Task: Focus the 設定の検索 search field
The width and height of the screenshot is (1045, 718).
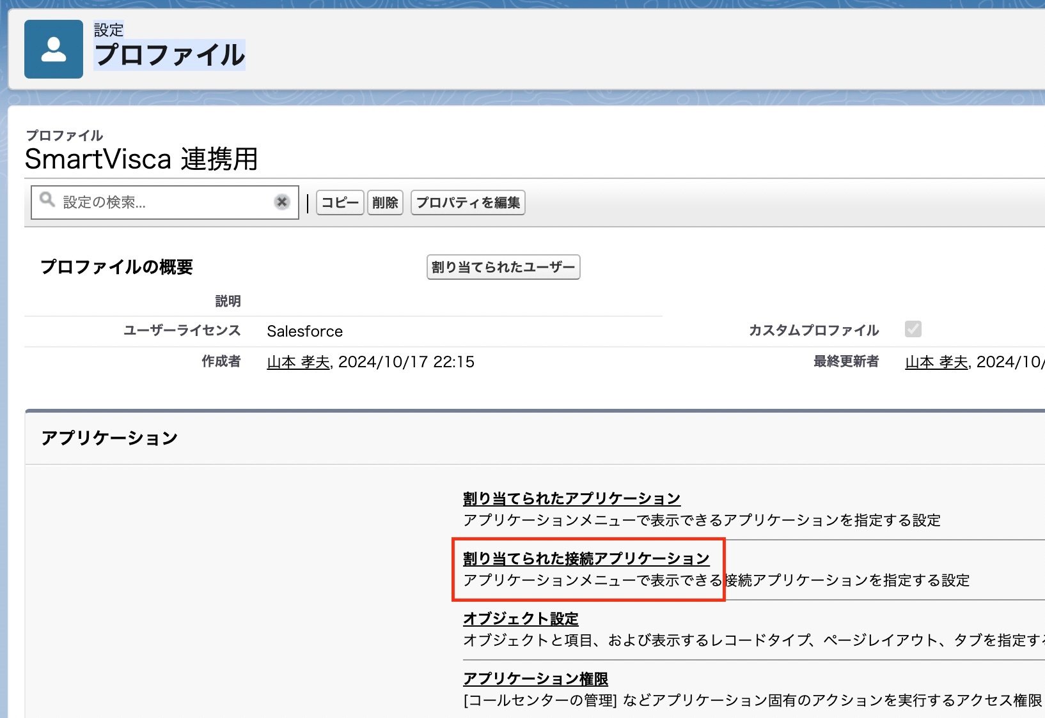Action: click(x=165, y=202)
